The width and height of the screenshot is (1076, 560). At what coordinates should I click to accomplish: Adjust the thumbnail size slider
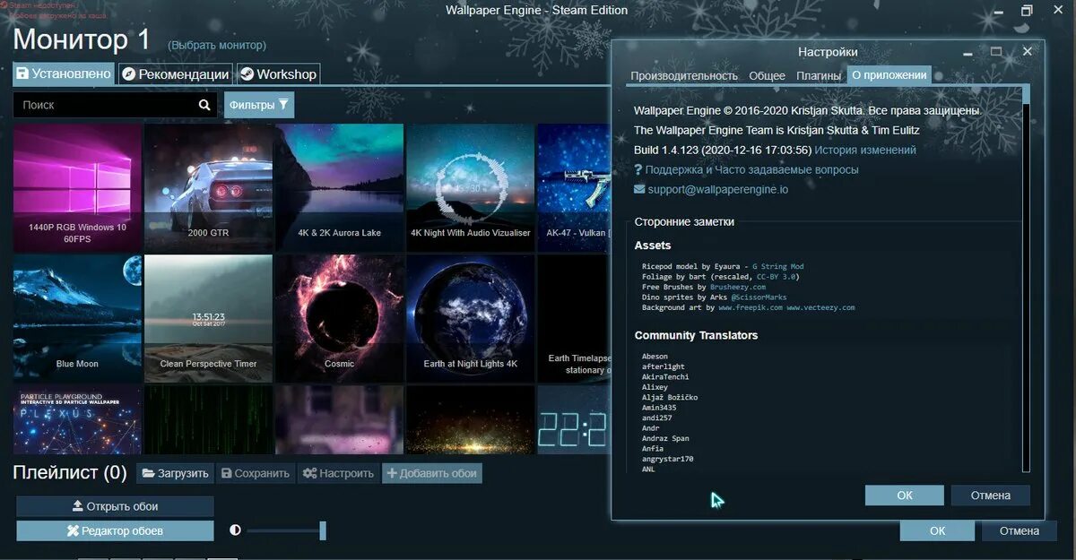pos(285,530)
